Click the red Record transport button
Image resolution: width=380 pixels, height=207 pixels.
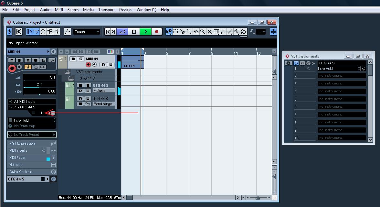coord(156,32)
